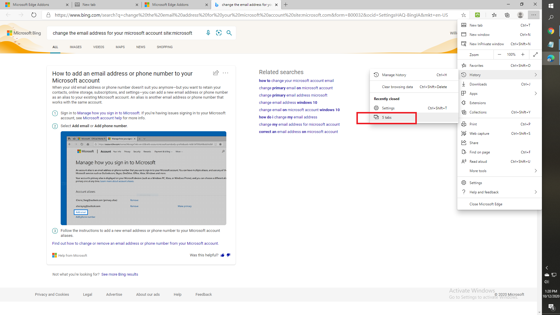Viewport: 560px width, 315px height.
Task: Switch to the IMAGES search tab
Action: tap(76, 47)
